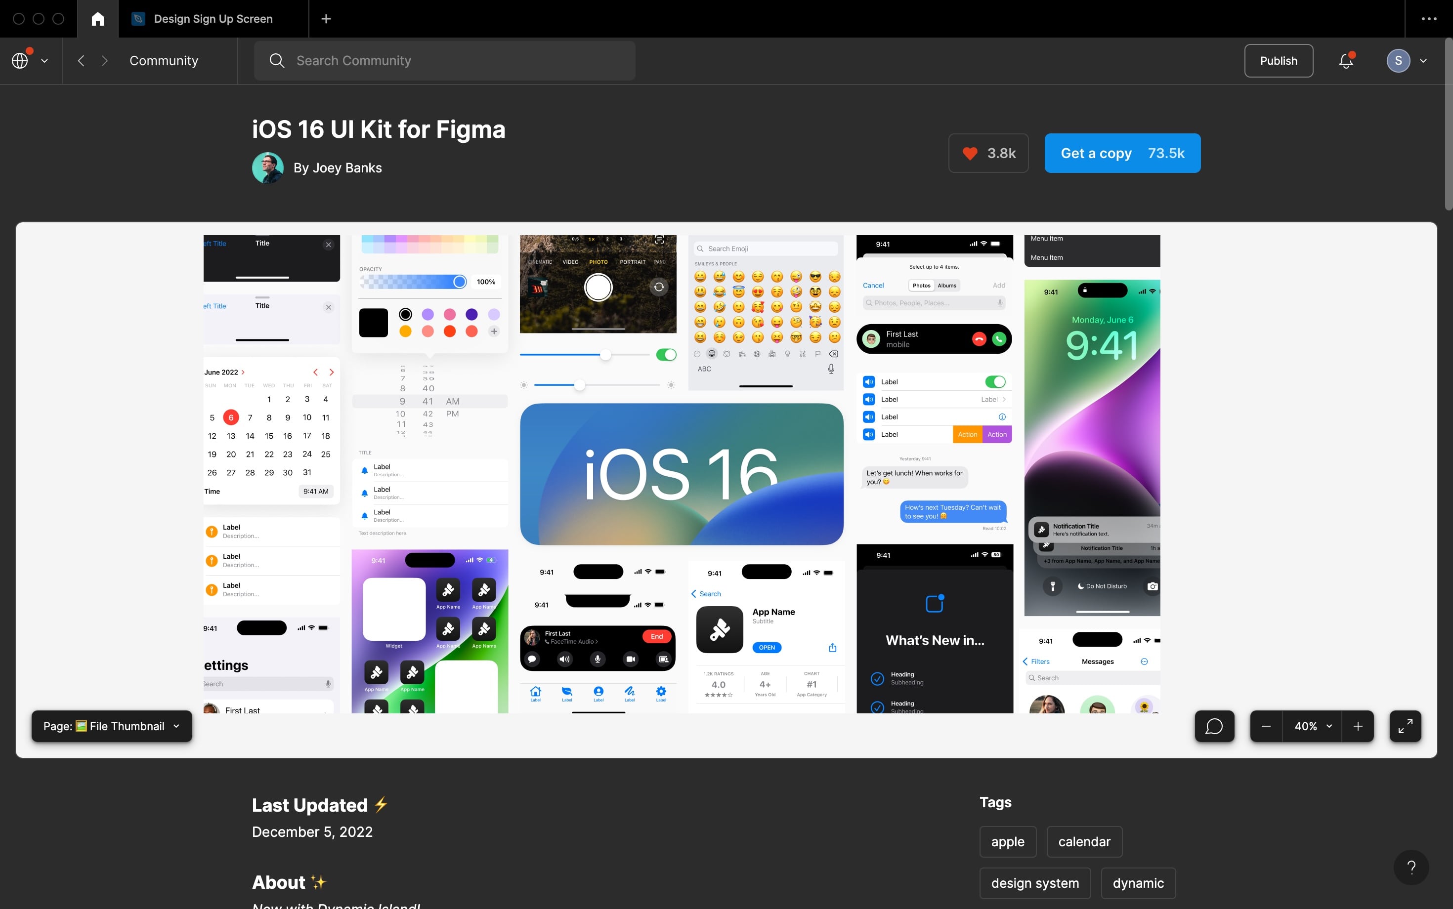Click the forward navigation arrow icon
This screenshot has width=1453, height=909.
105,61
